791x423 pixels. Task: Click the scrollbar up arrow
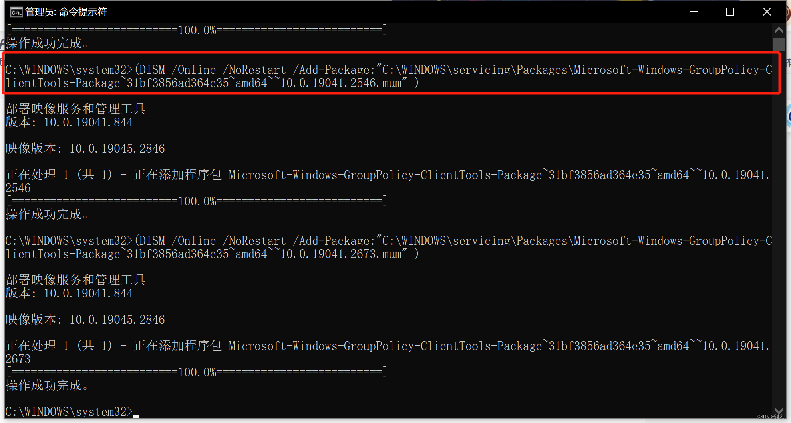(778, 29)
